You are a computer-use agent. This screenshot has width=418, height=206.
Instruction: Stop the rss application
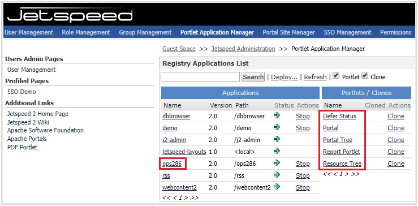(x=303, y=175)
